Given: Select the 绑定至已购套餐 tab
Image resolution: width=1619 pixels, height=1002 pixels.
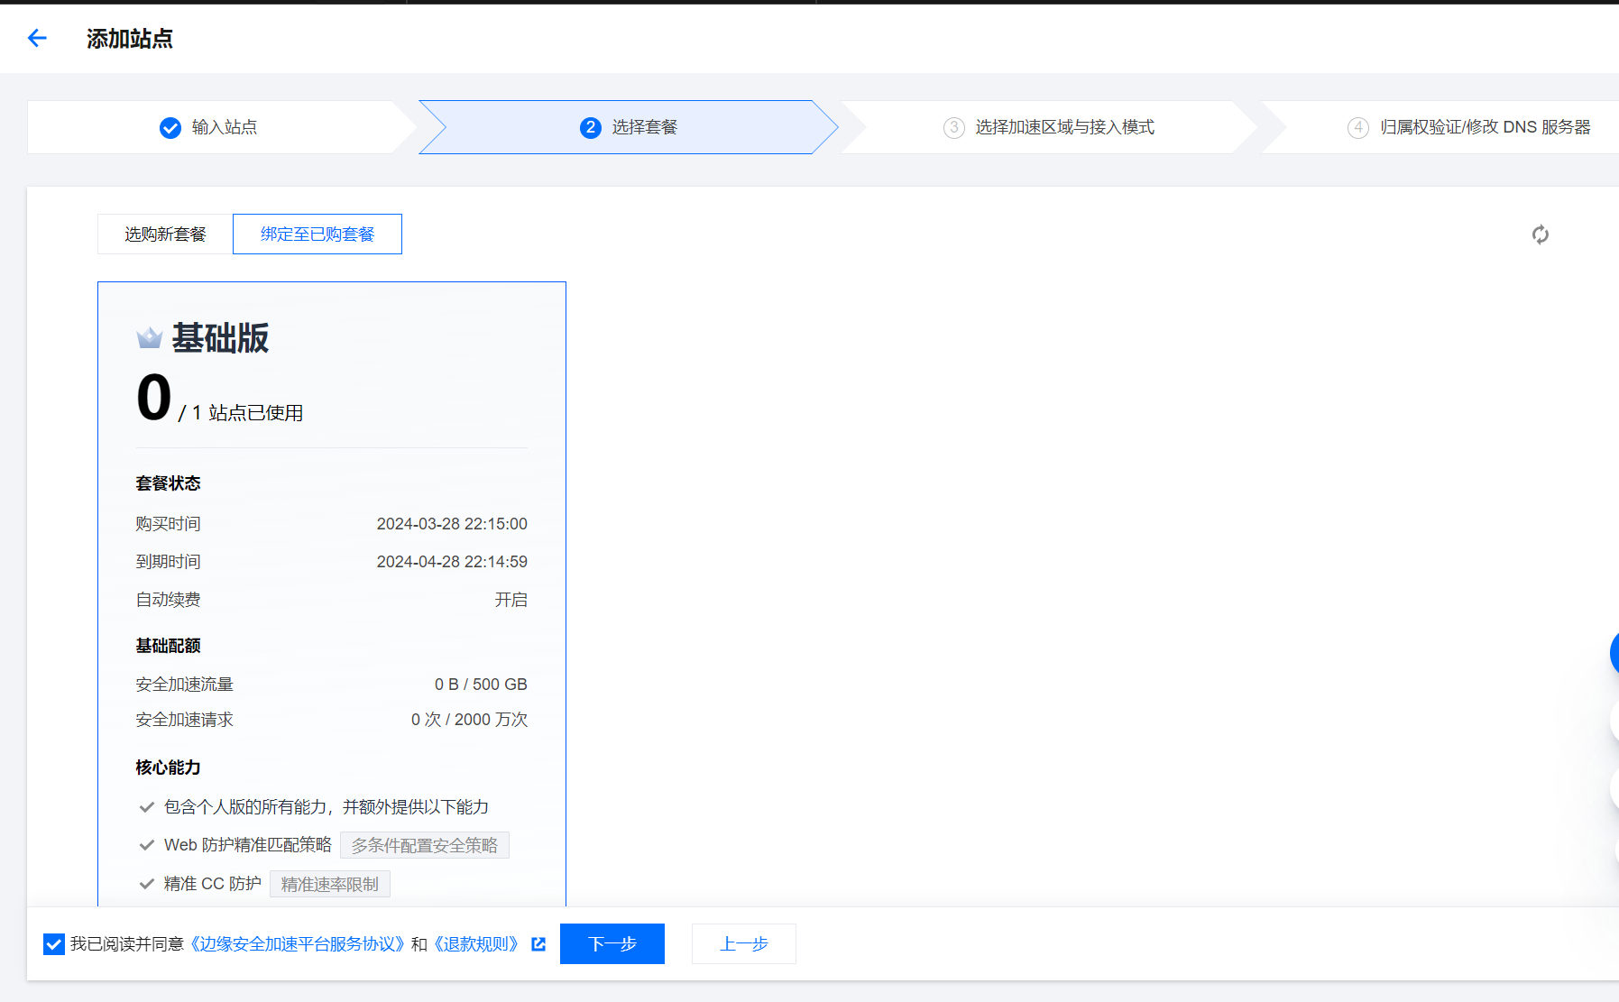Looking at the screenshot, I should click(317, 234).
